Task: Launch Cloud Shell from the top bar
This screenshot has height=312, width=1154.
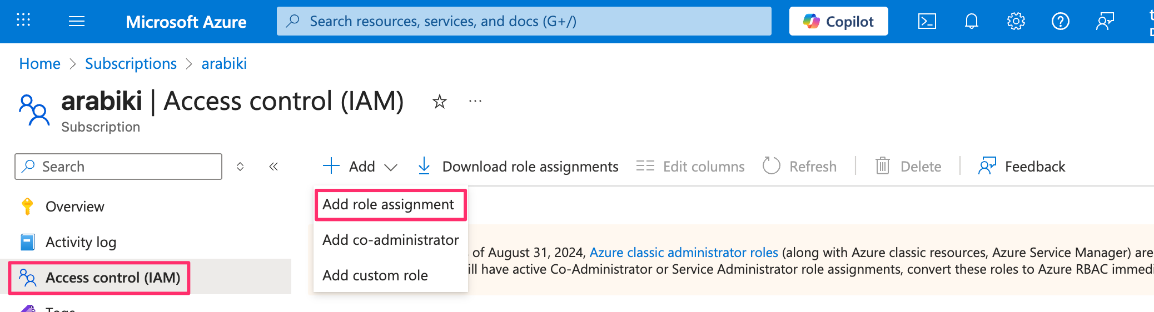Action: 927,22
